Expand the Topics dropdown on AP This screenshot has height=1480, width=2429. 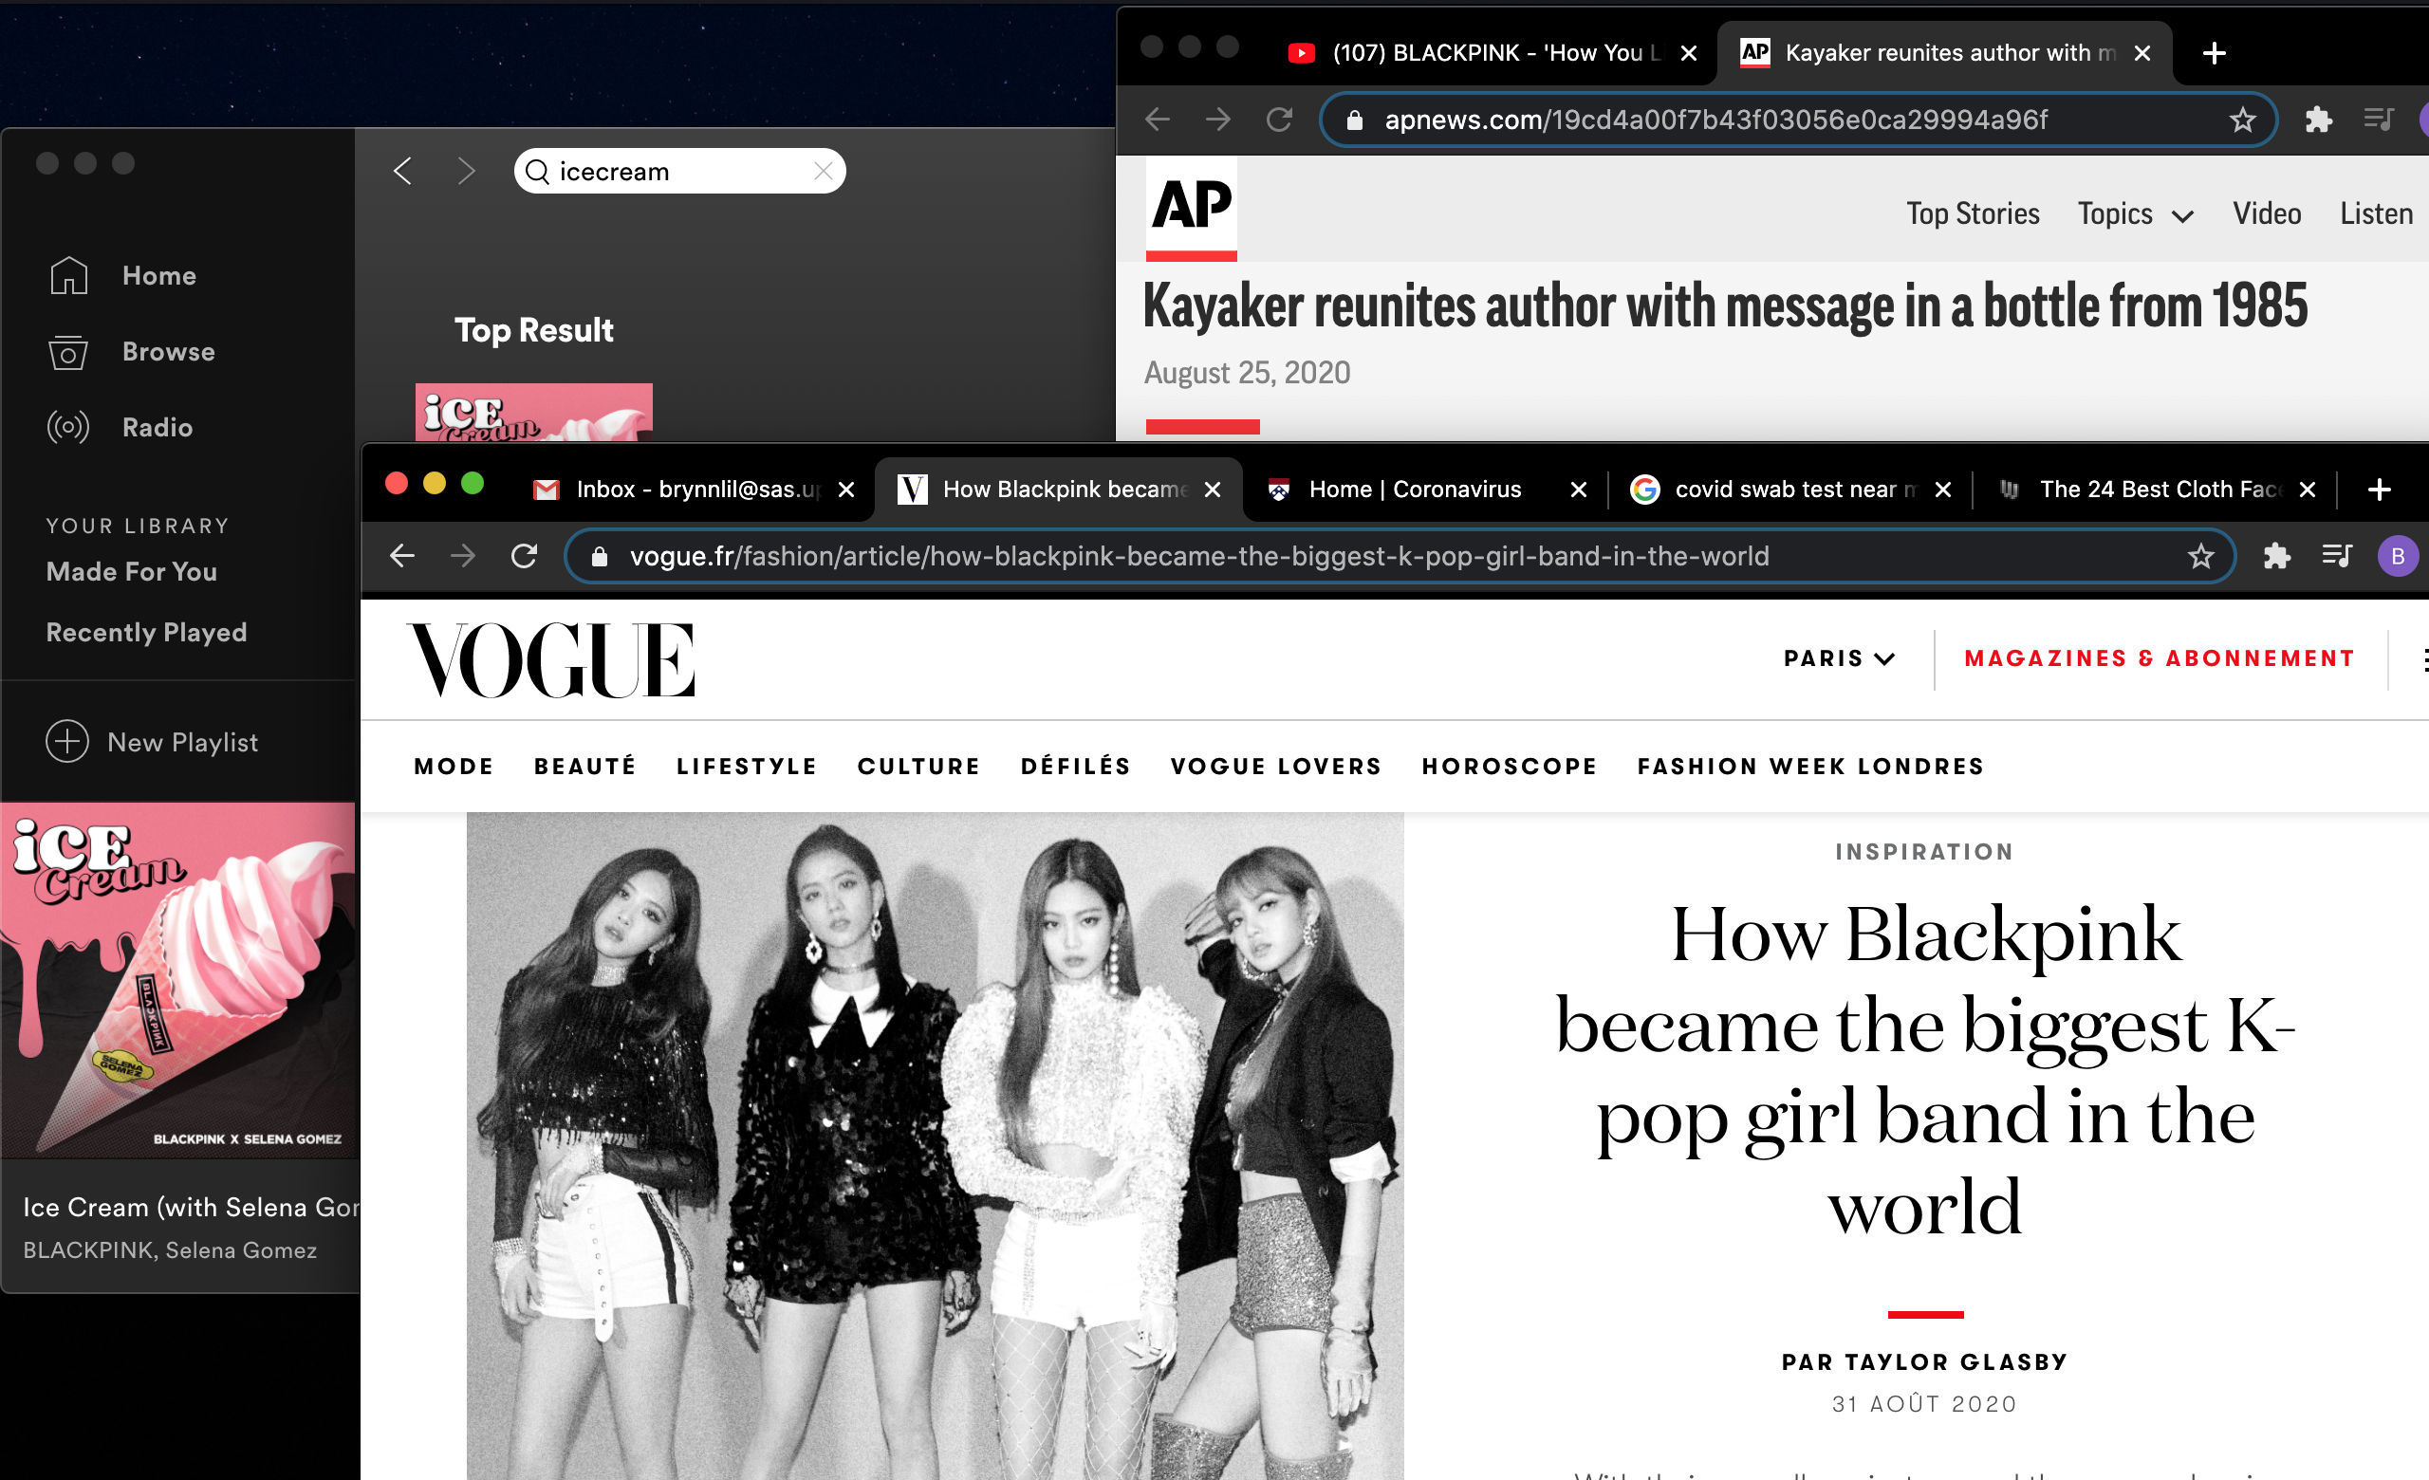pyautogui.click(x=2135, y=213)
